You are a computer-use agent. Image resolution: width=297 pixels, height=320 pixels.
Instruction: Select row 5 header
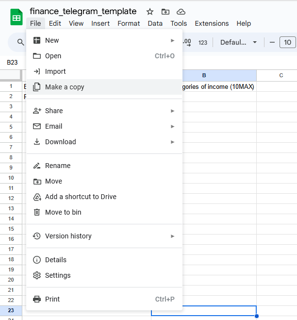pos(11,127)
